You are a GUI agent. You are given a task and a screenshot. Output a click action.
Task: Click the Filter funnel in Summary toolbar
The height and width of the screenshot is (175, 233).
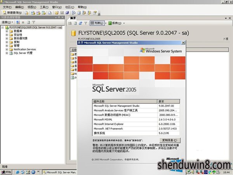(86, 23)
